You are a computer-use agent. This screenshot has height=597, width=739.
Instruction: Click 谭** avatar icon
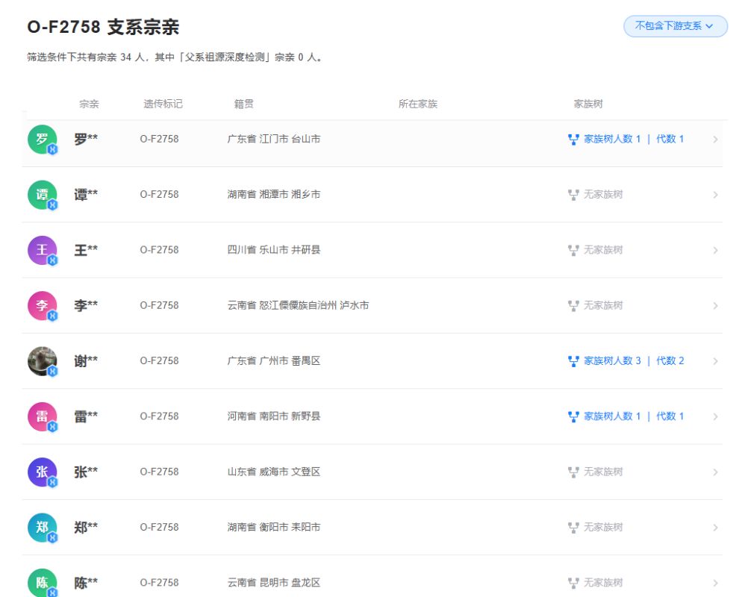[x=43, y=195]
